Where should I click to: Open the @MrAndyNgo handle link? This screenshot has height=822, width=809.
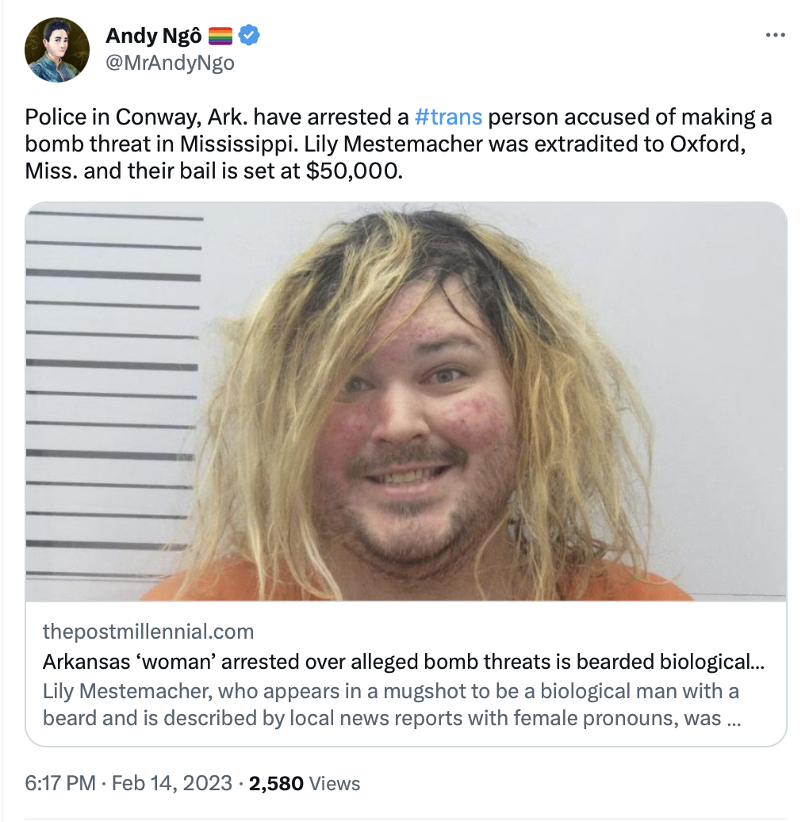[170, 63]
